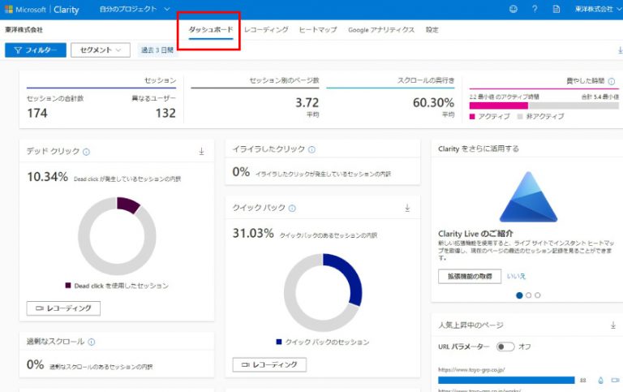Switch to the ヒートマップ tab
Image resolution: width=623 pixels, height=392 pixels.
pos(318,30)
